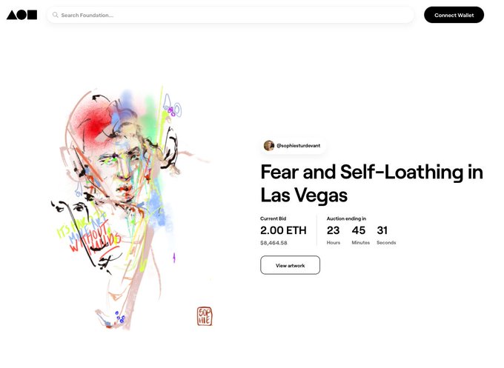Viewport: 504px width, 368px height.
Task: Open the featured artwork image
Action: (132, 207)
